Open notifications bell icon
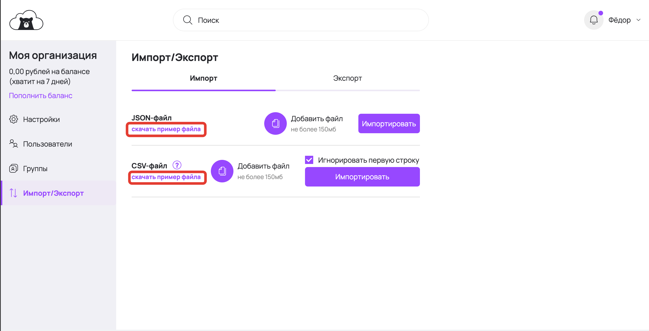The width and height of the screenshot is (649, 331). (x=594, y=20)
